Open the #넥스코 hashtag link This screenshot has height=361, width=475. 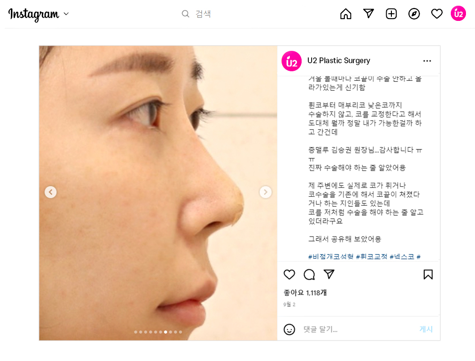(402, 257)
